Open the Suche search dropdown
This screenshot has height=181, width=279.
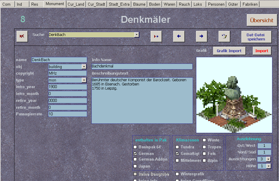136,35
